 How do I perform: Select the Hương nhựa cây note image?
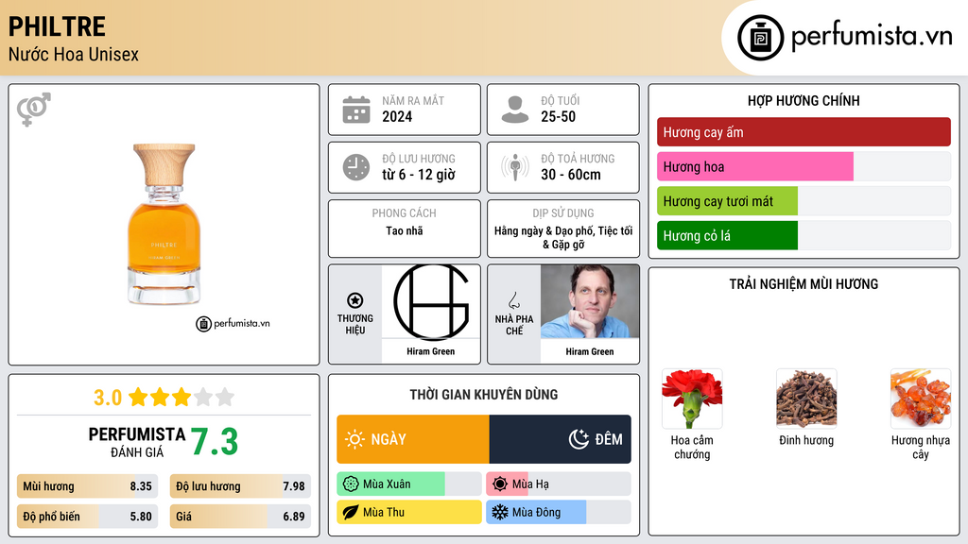point(921,399)
